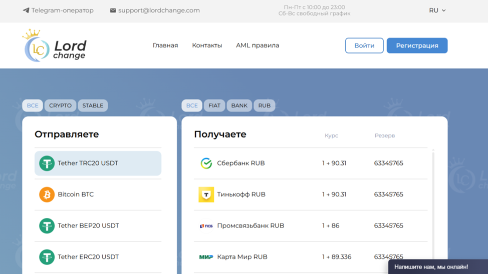Filter send currencies by STABLE
Viewport: 488px width, 274px height.
coord(93,105)
